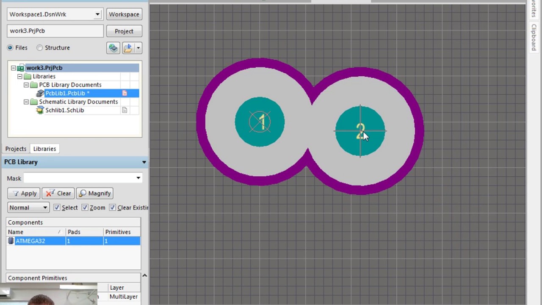Click the PcbLib1.PcbLib file icon

[40, 93]
